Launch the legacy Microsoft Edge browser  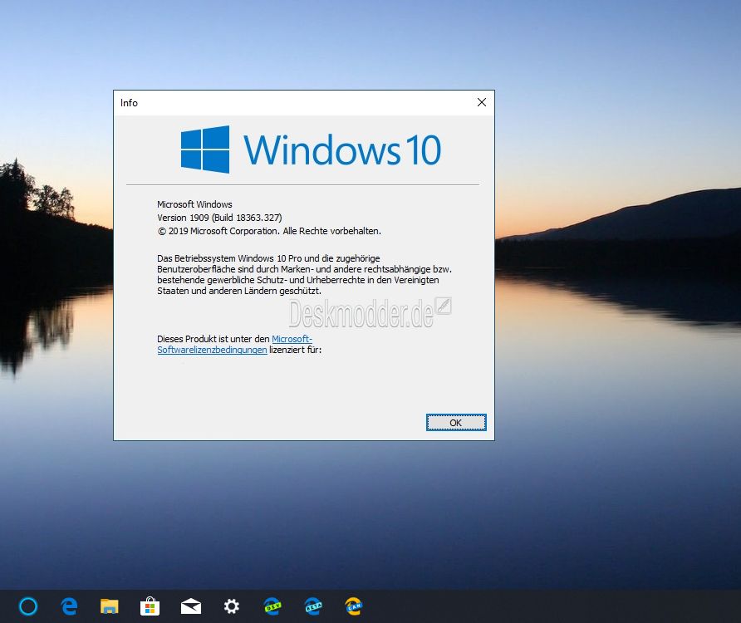coord(69,606)
